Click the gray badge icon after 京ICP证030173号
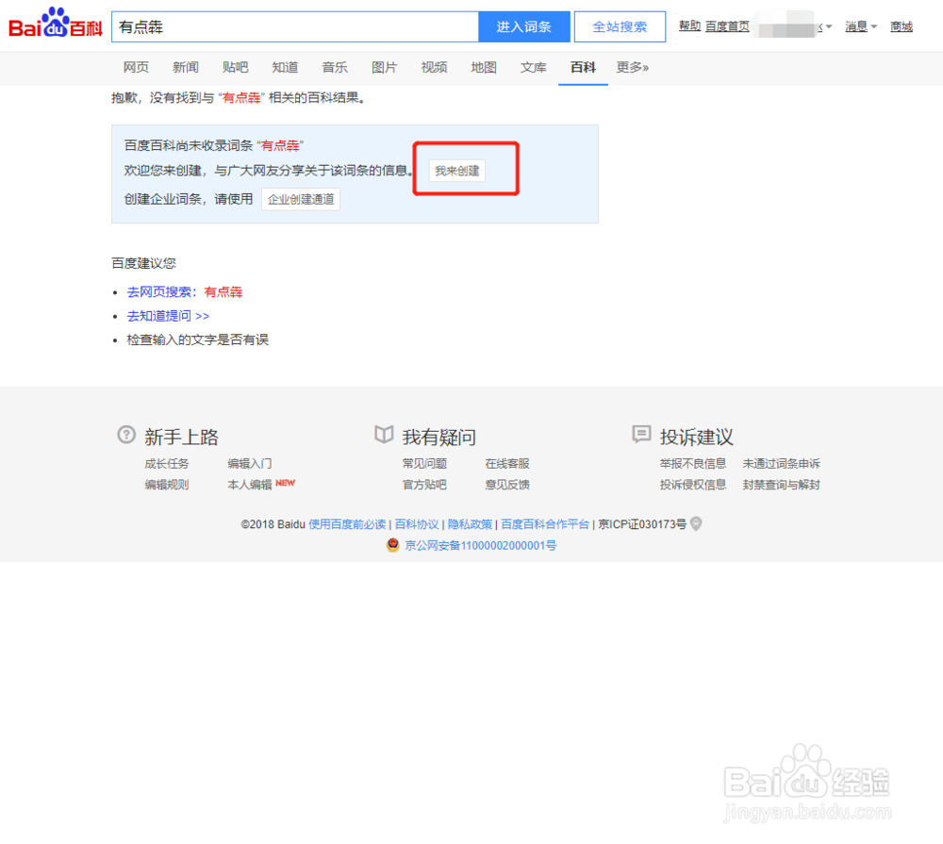The width and height of the screenshot is (943, 844). pos(695,523)
